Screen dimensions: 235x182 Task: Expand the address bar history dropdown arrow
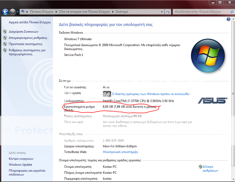click(162, 12)
